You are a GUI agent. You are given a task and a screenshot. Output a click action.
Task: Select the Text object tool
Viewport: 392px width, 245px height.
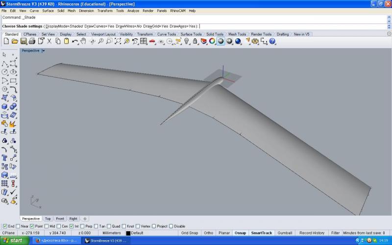4,158
